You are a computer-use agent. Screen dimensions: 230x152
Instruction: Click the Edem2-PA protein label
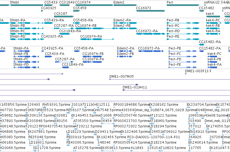point(126,48)
